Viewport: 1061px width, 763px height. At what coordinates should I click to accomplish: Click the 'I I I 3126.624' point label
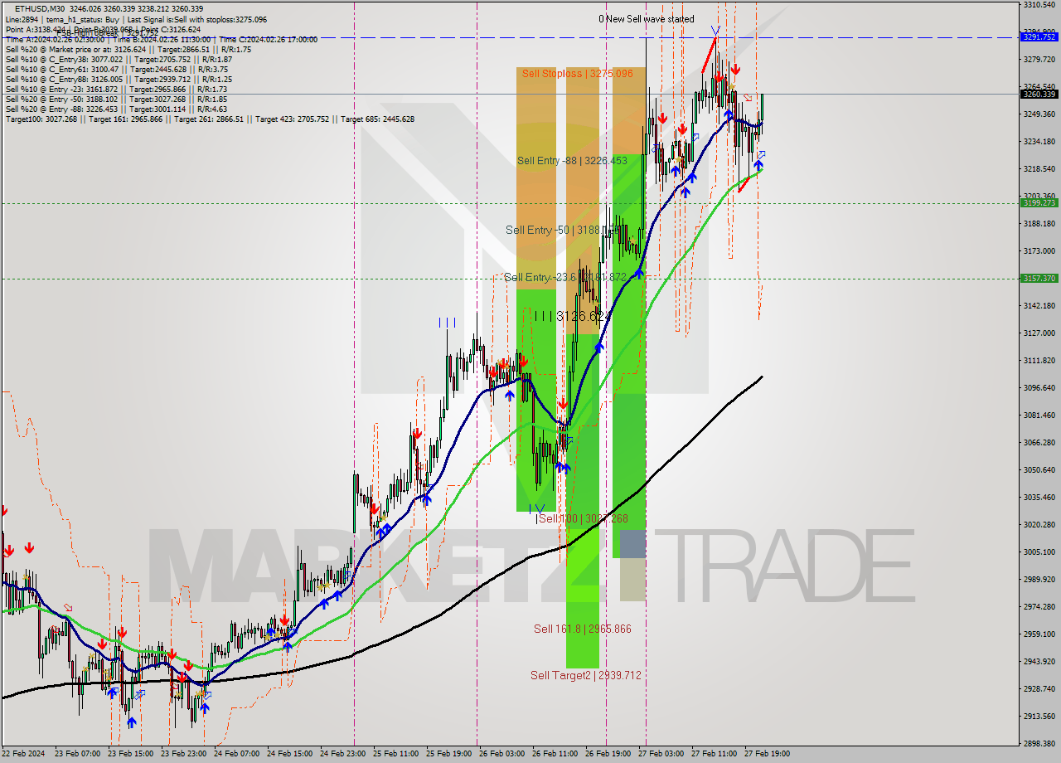click(x=572, y=316)
